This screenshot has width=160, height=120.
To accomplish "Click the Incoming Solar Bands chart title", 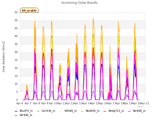I will coord(79,3).
